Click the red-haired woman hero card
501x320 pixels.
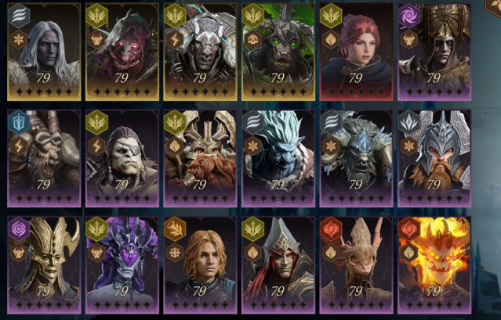click(x=356, y=52)
